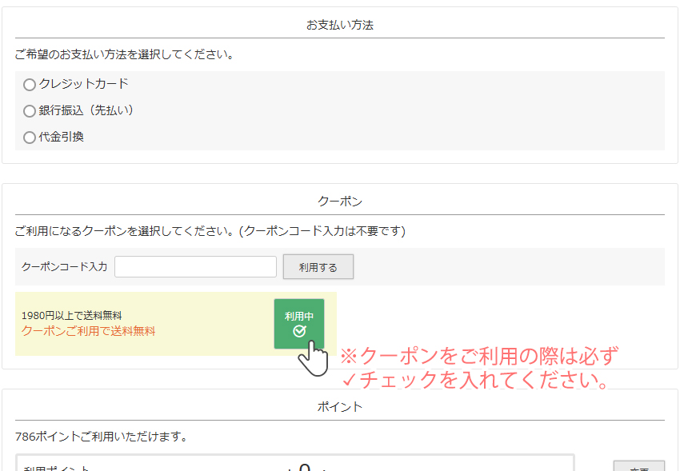680x471 pixels.
Task: Click the coupon code input field
Action: pos(195,265)
